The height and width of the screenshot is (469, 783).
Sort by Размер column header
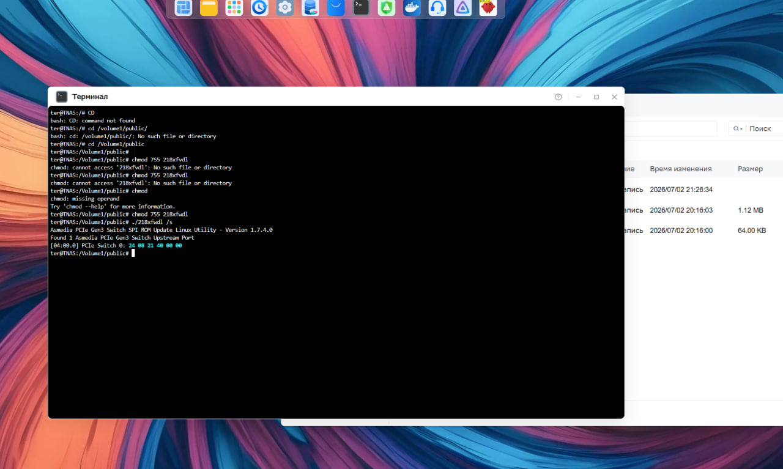(x=750, y=169)
